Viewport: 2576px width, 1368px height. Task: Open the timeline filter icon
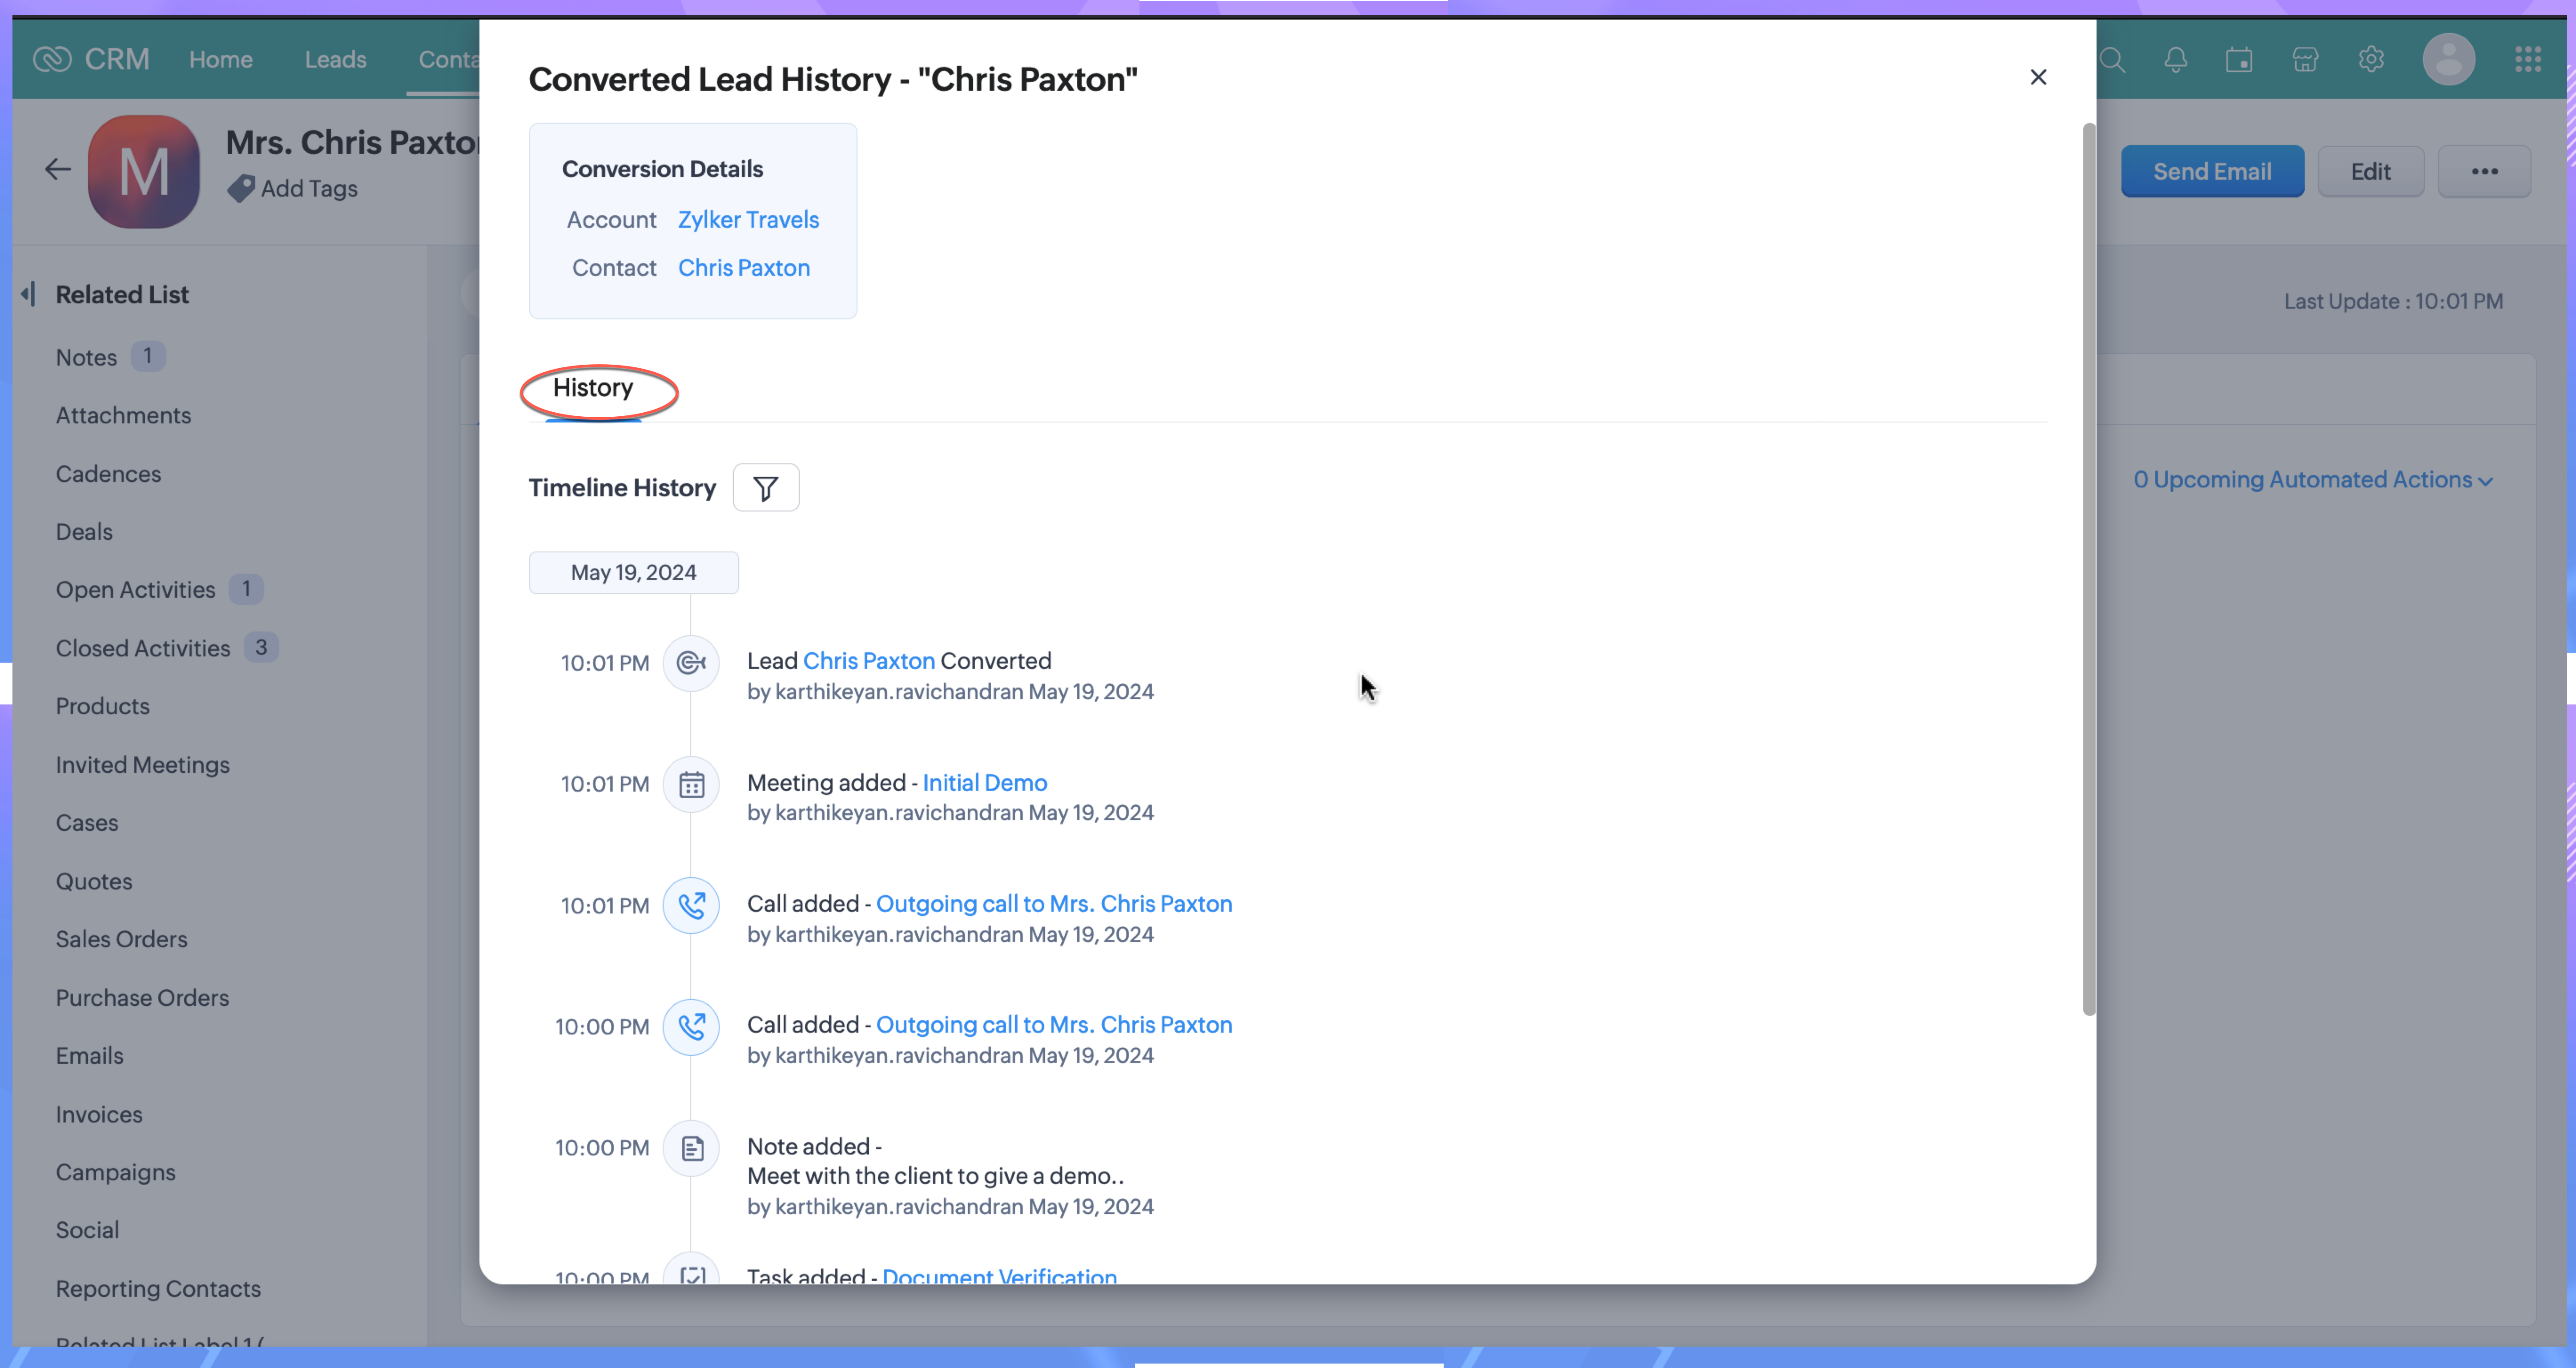(765, 487)
